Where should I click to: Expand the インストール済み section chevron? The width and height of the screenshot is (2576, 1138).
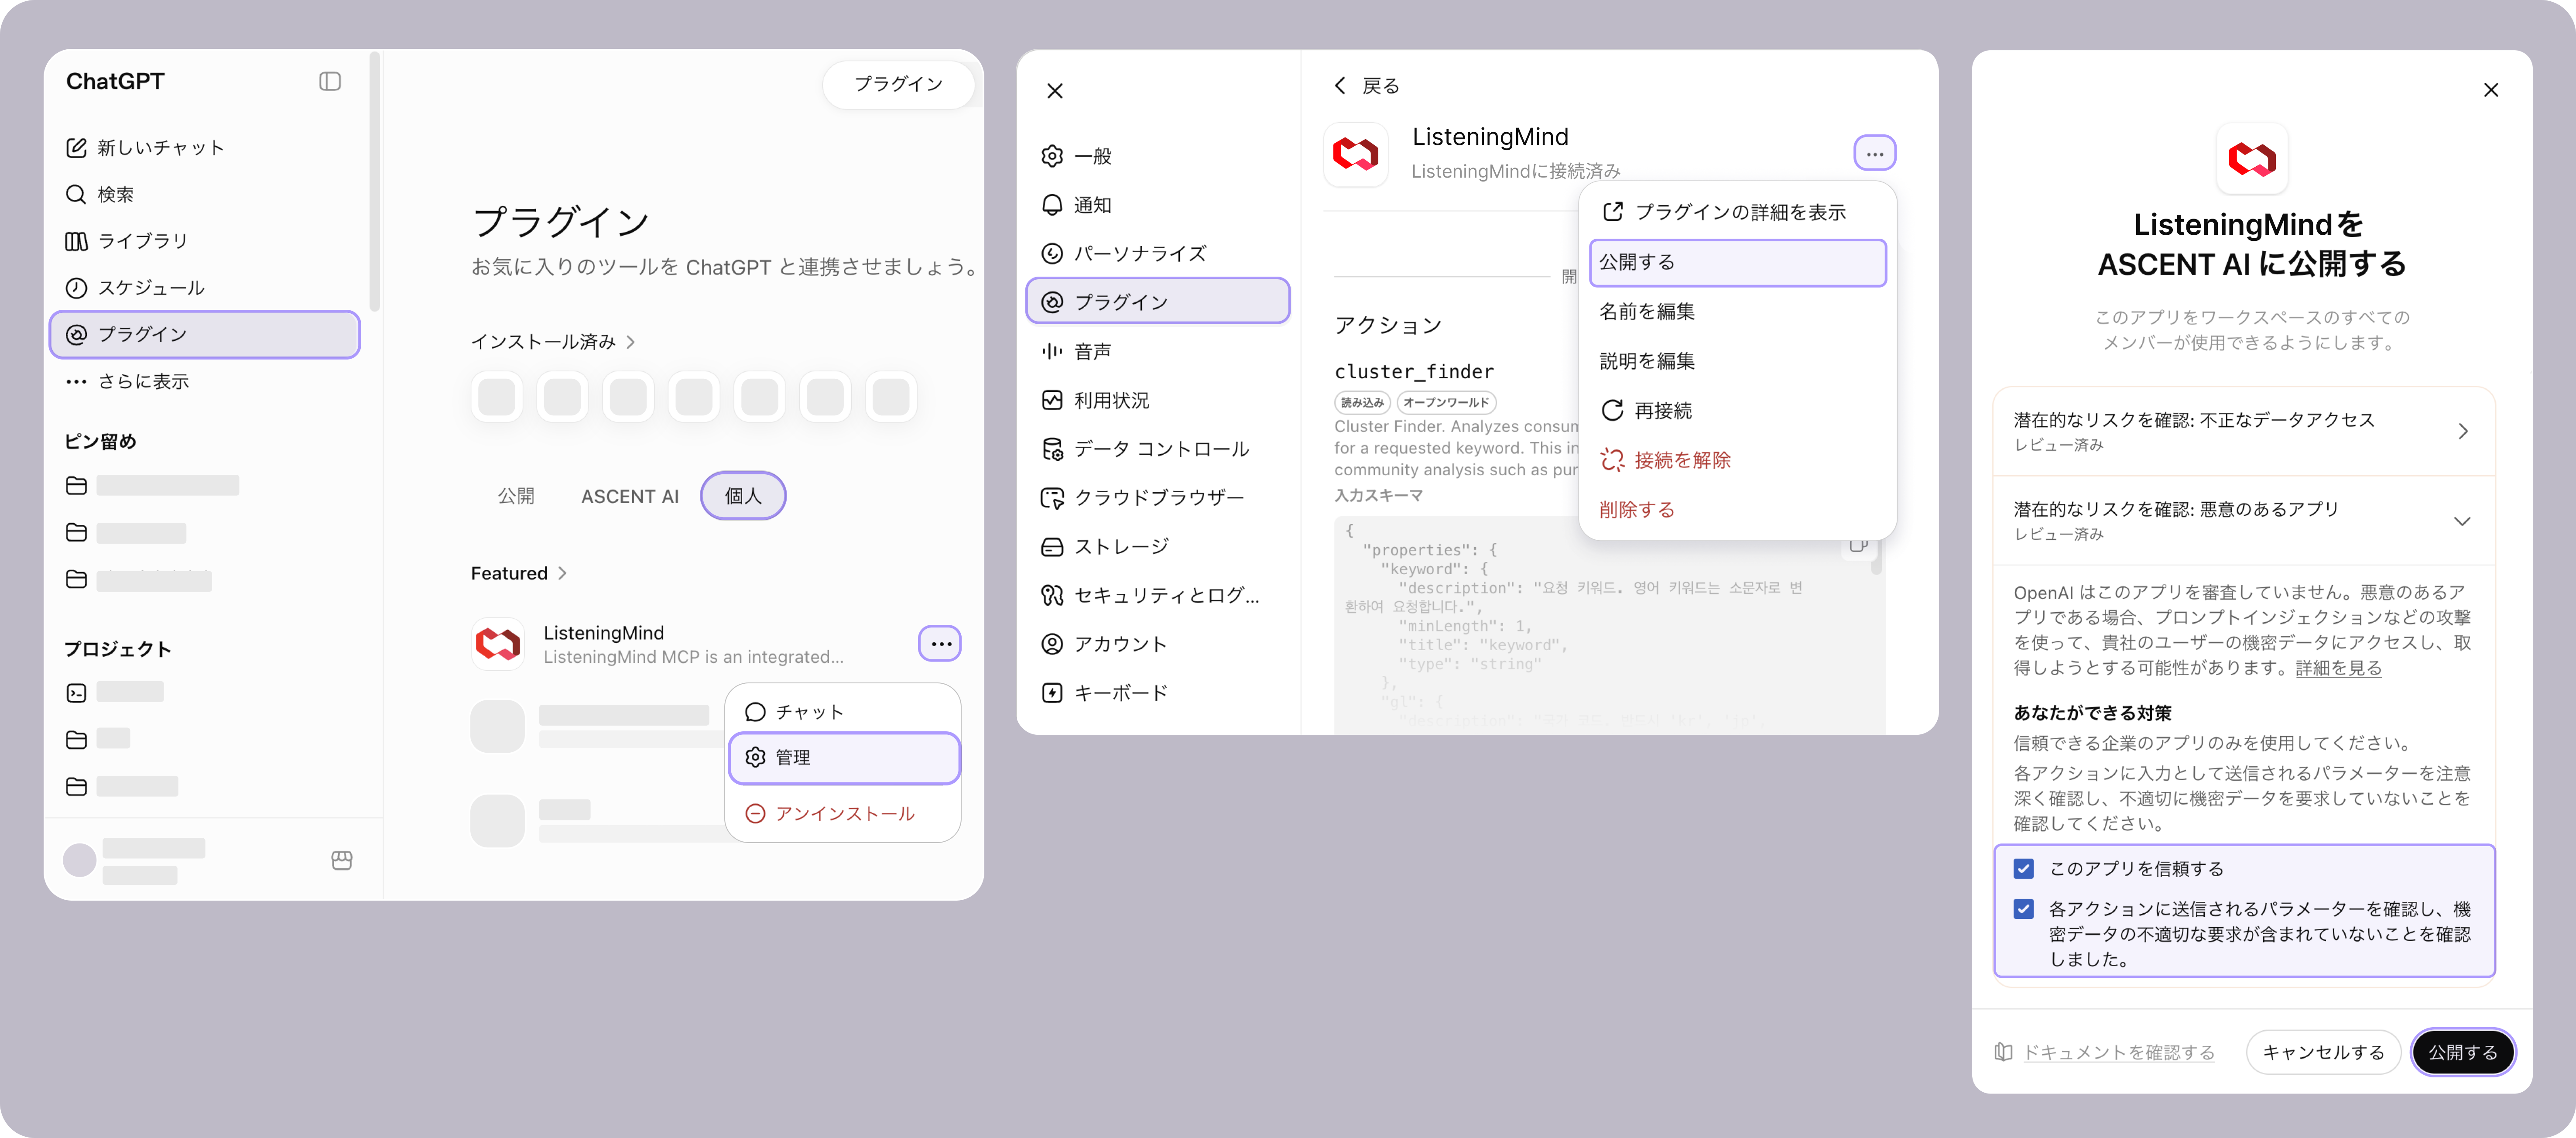pos(631,342)
